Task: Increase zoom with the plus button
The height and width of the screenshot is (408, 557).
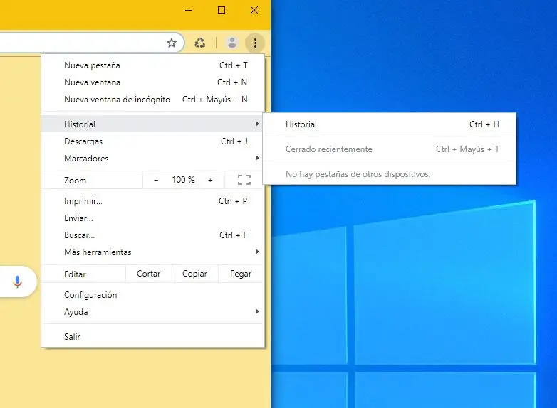Action: (x=210, y=180)
